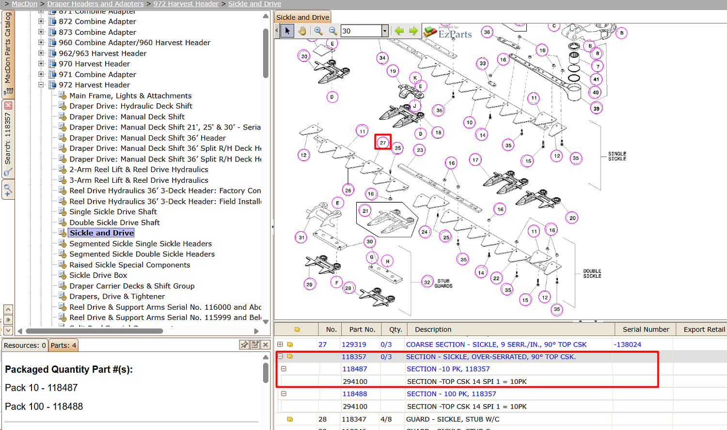Expand the 872 Combine Adapter node
727x430 pixels.
pos(41,21)
